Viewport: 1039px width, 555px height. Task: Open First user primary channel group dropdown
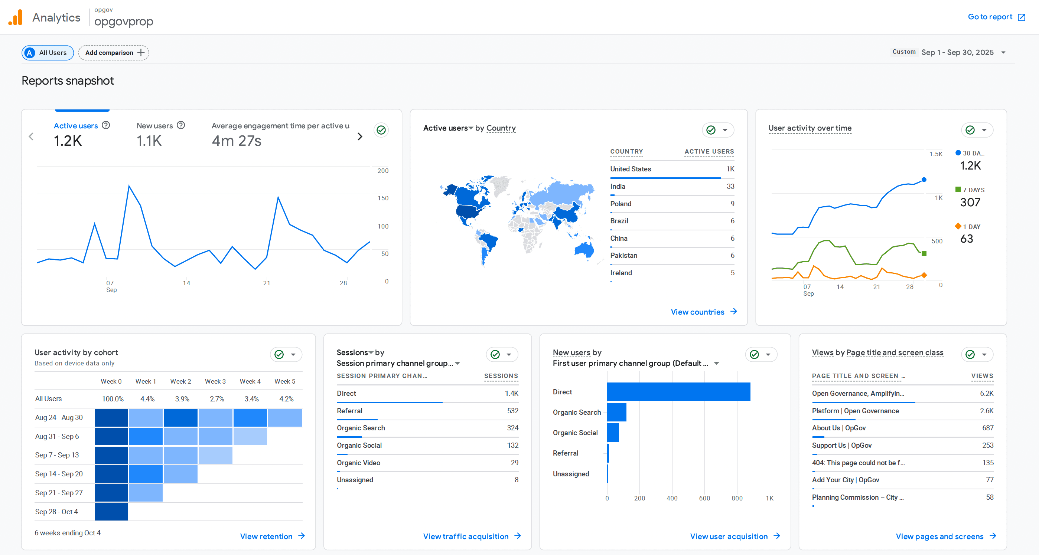click(x=716, y=363)
